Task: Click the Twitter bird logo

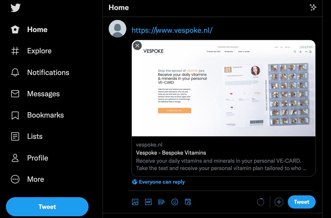Action: tap(16, 8)
